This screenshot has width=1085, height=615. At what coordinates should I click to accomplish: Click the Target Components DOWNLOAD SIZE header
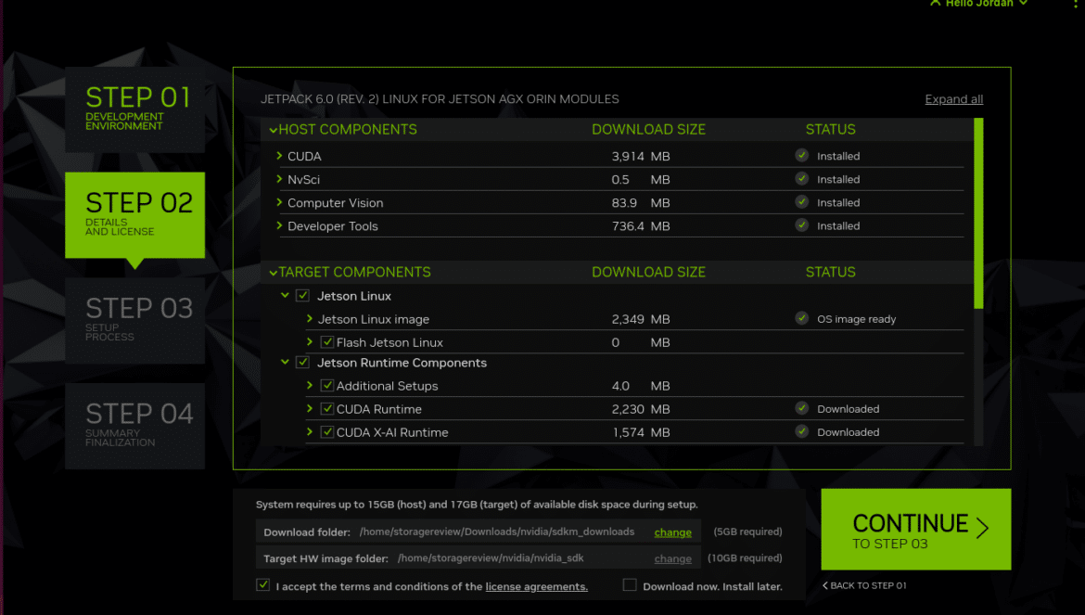(x=648, y=272)
